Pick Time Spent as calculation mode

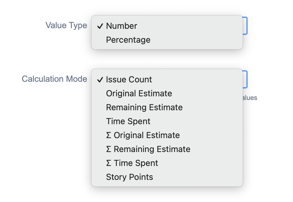pyautogui.click(x=128, y=121)
